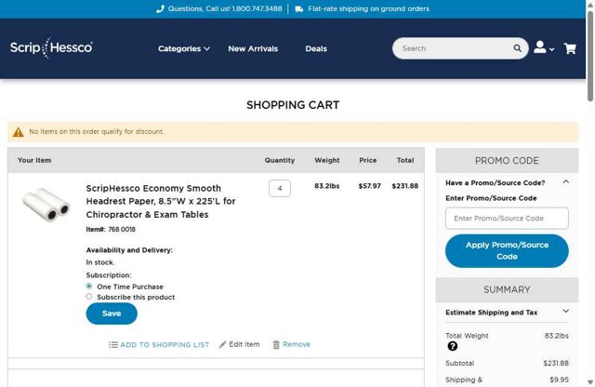The image size is (595, 387).
Task: Click the no-discount warning message
Action: coord(97,131)
